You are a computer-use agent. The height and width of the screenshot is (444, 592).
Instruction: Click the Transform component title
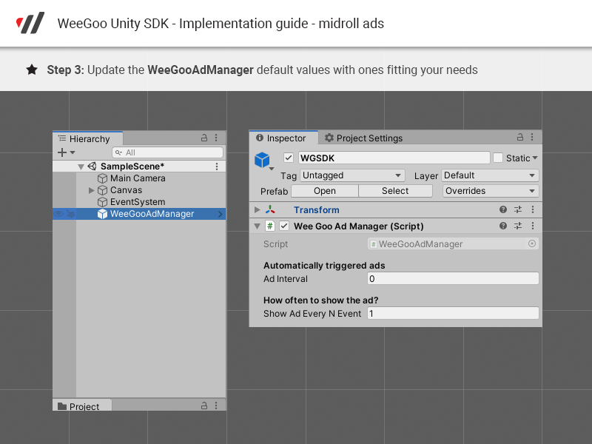point(317,210)
